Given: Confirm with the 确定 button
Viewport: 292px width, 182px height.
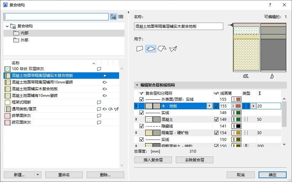Looking at the screenshot, I should pyautogui.click(x=273, y=175).
